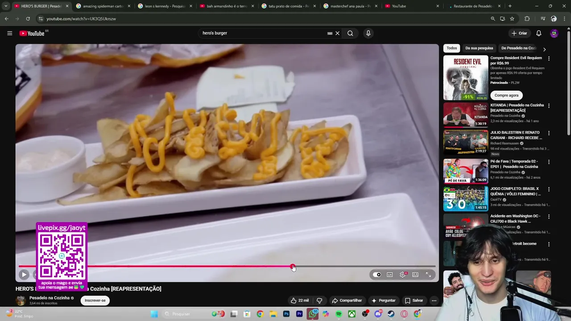Open the player settings gear
This screenshot has height=321, width=571.
(x=403, y=275)
